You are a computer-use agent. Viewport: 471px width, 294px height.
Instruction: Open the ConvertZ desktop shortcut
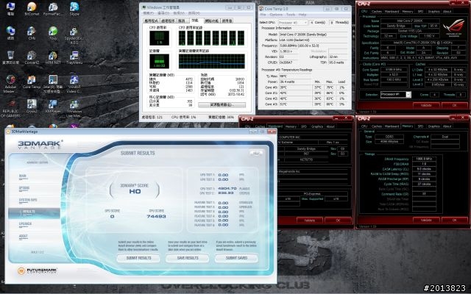tap(32, 57)
